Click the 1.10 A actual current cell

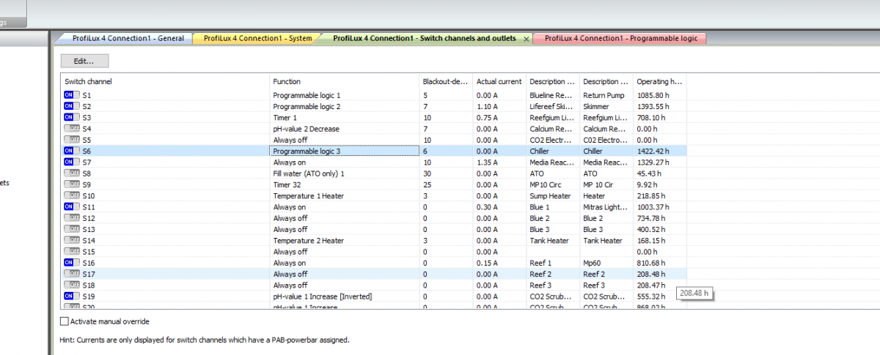(499, 106)
